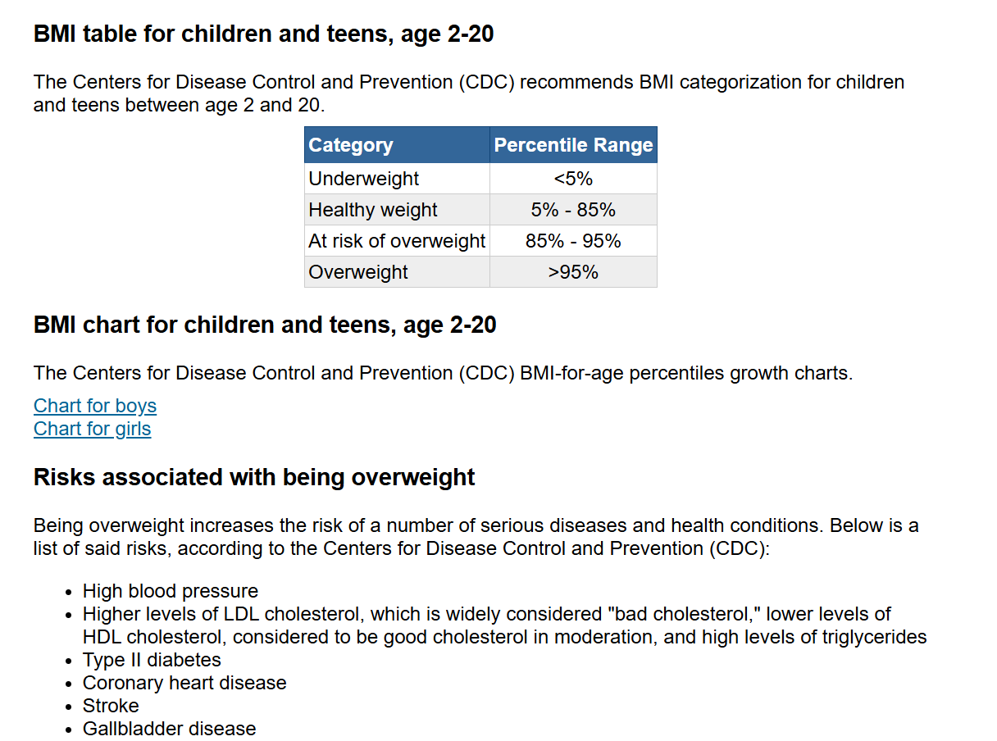Select the Gallbladder disease list item
This screenshot has width=997, height=741.
(169, 729)
